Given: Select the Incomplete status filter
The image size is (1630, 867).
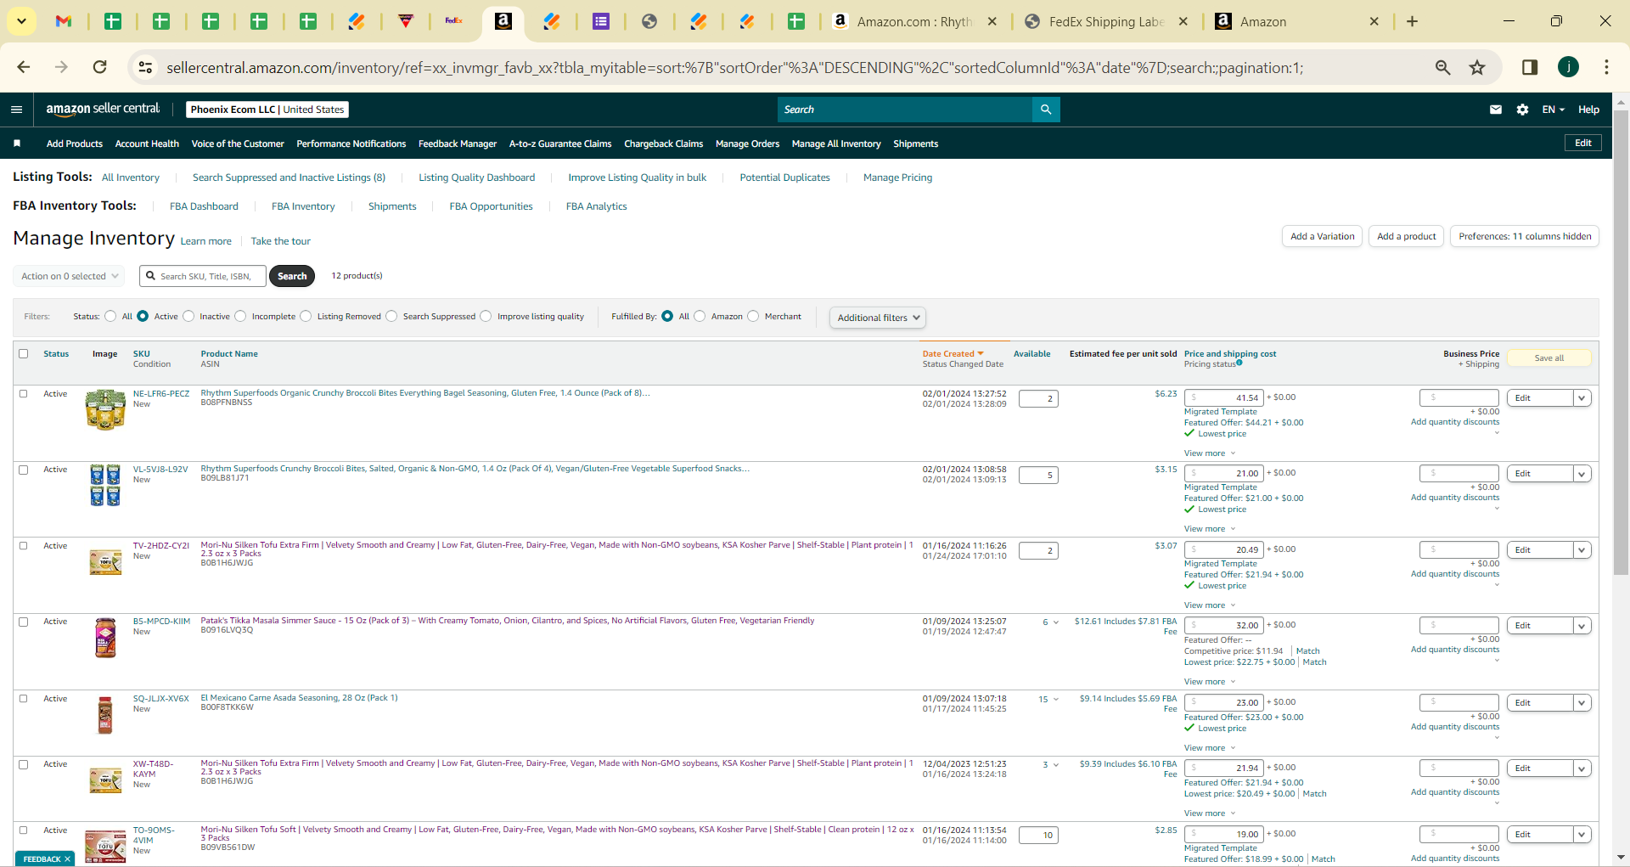Looking at the screenshot, I should (240, 317).
